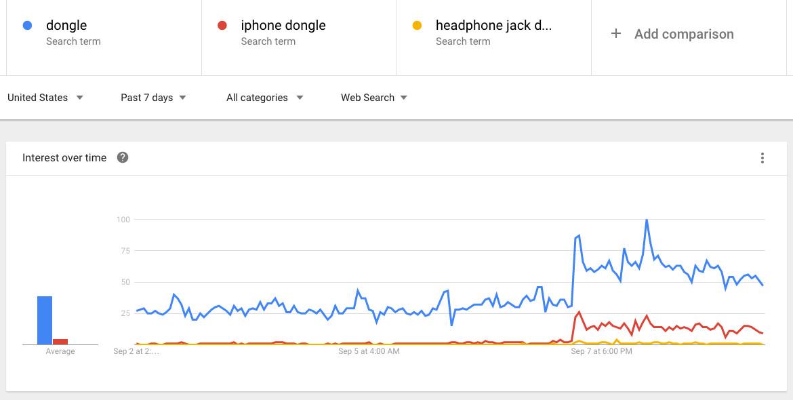Click the red average bar for iphone dongle
The image size is (793, 400).
60,342
